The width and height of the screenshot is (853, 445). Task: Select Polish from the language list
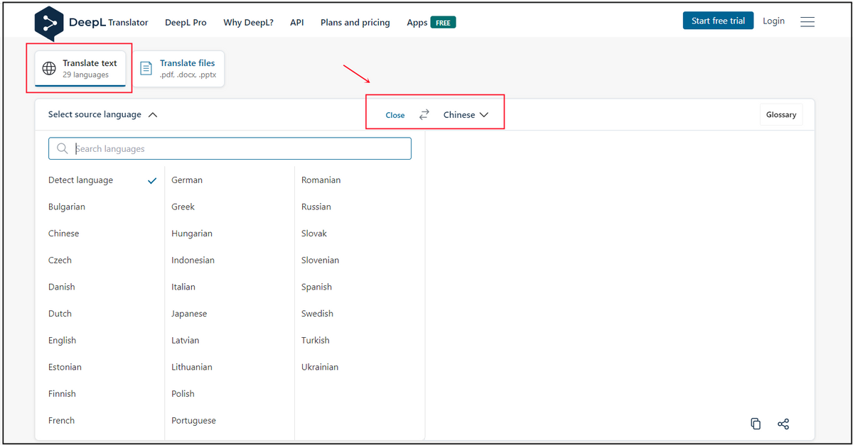click(183, 393)
